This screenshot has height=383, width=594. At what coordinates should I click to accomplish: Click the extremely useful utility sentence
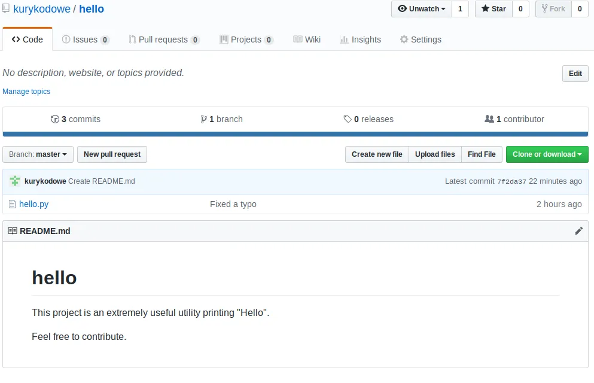coord(150,312)
